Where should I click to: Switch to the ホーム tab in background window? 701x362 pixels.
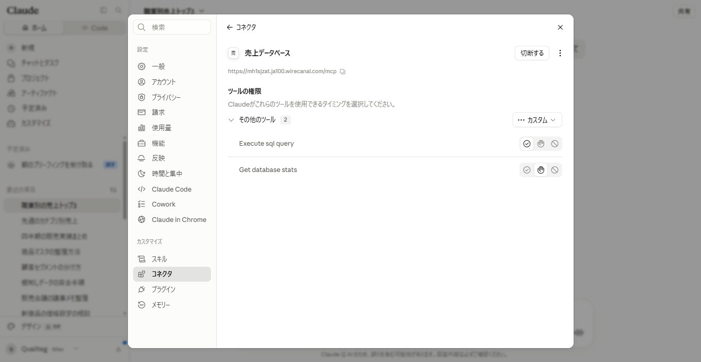tap(35, 28)
